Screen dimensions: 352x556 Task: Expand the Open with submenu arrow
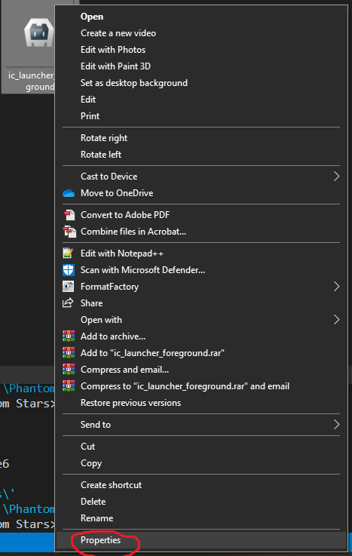tap(336, 320)
